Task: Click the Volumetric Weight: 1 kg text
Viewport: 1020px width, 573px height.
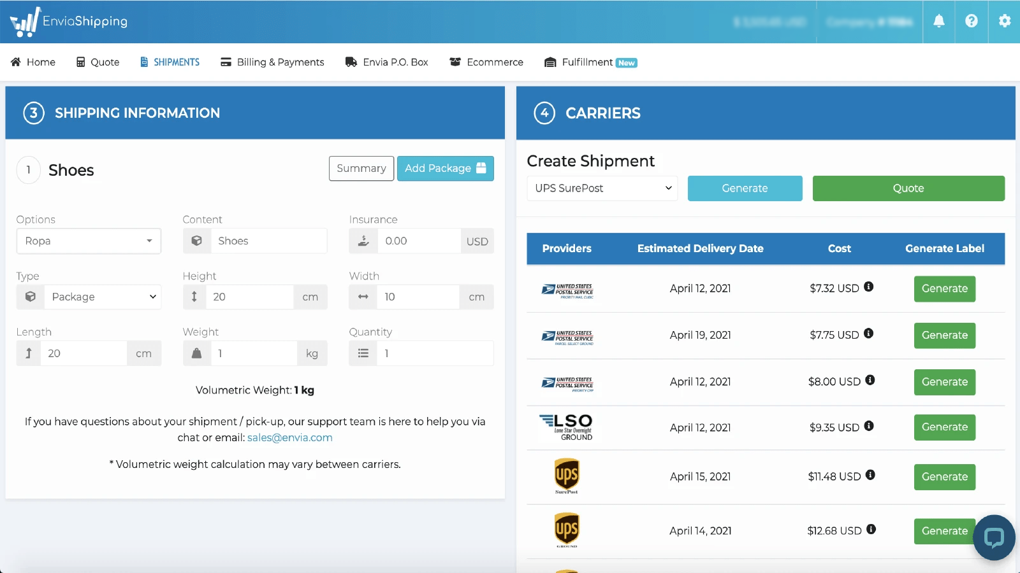Action: click(255, 390)
